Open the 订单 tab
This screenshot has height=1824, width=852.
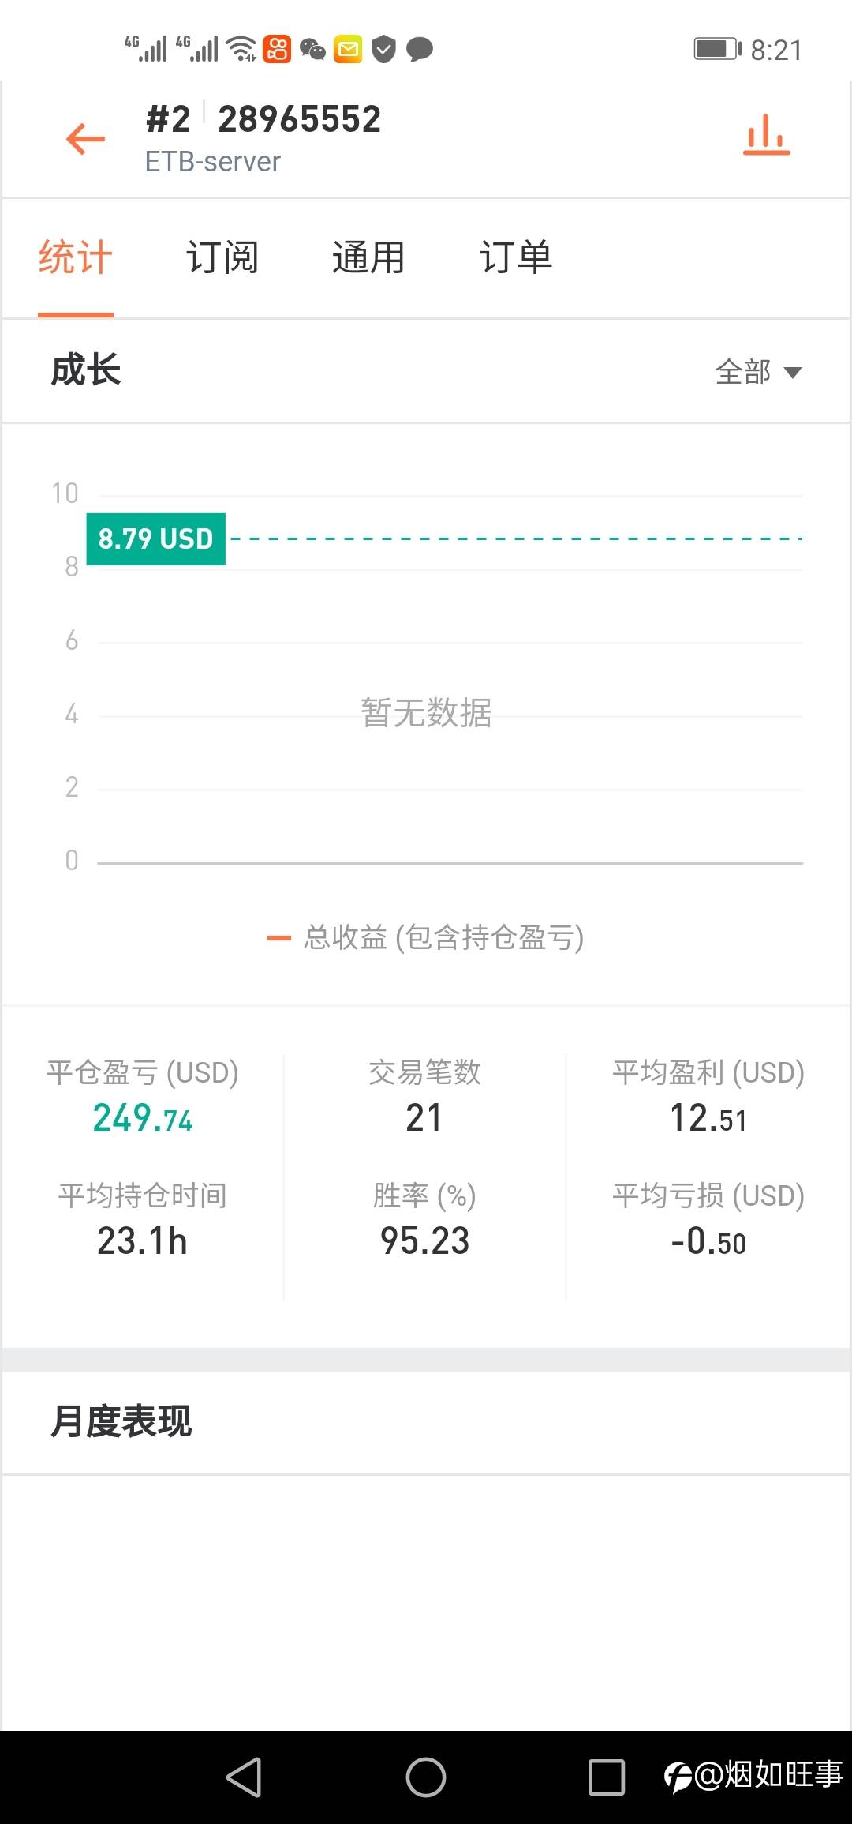tap(516, 257)
